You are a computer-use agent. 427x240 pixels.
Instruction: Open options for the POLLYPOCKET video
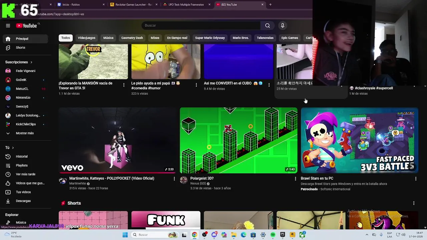(x=174, y=179)
